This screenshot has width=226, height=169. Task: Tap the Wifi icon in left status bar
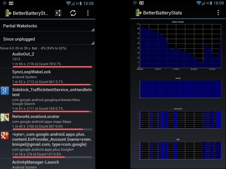(x=69, y=3)
